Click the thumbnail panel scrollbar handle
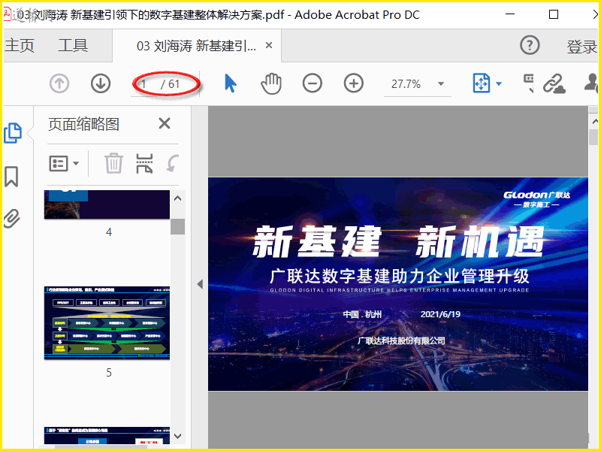This screenshot has height=451, width=601. [x=177, y=226]
